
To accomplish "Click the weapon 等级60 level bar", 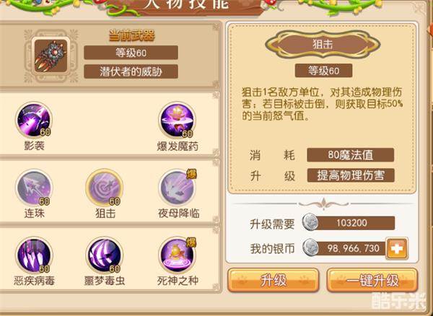I will tap(131, 53).
